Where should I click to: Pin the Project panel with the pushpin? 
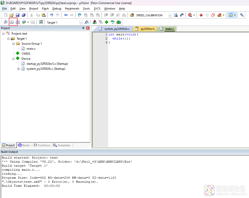83,28
